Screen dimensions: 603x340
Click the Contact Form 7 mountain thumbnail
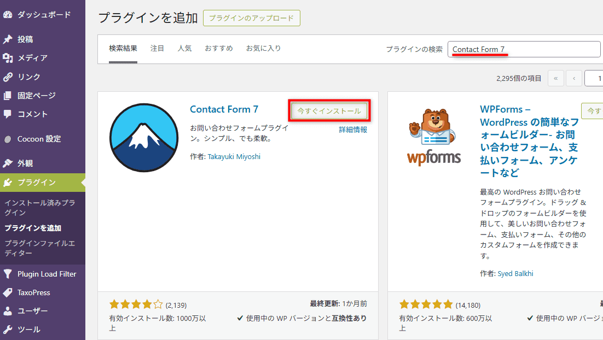tap(143, 138)
